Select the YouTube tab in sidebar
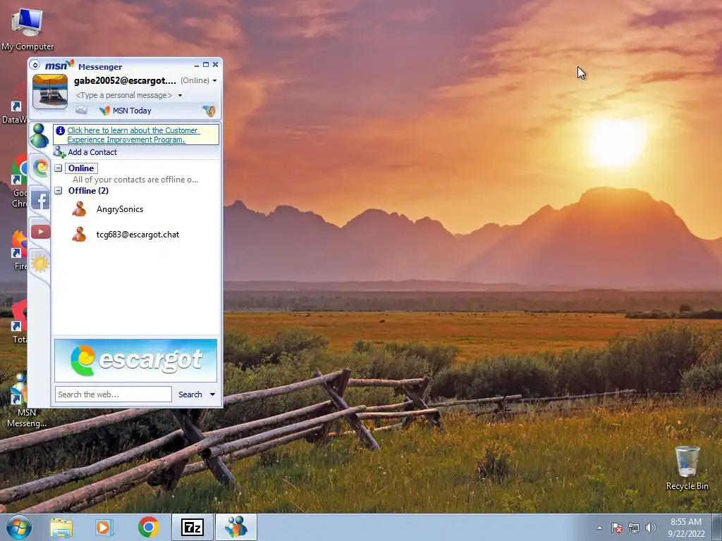Viewport: 722px width, 541px height. tap(40, 231)
